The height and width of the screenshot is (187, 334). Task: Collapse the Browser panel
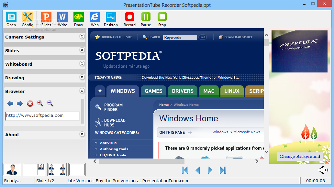[x=82, y=91]
